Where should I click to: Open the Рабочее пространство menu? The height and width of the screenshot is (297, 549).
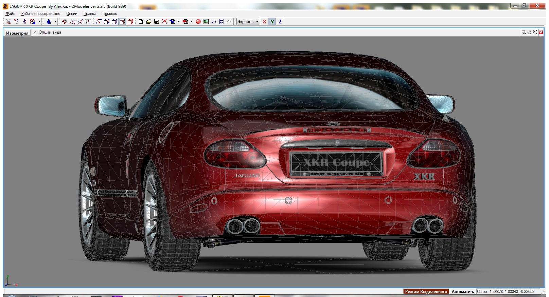coord(40,14)
